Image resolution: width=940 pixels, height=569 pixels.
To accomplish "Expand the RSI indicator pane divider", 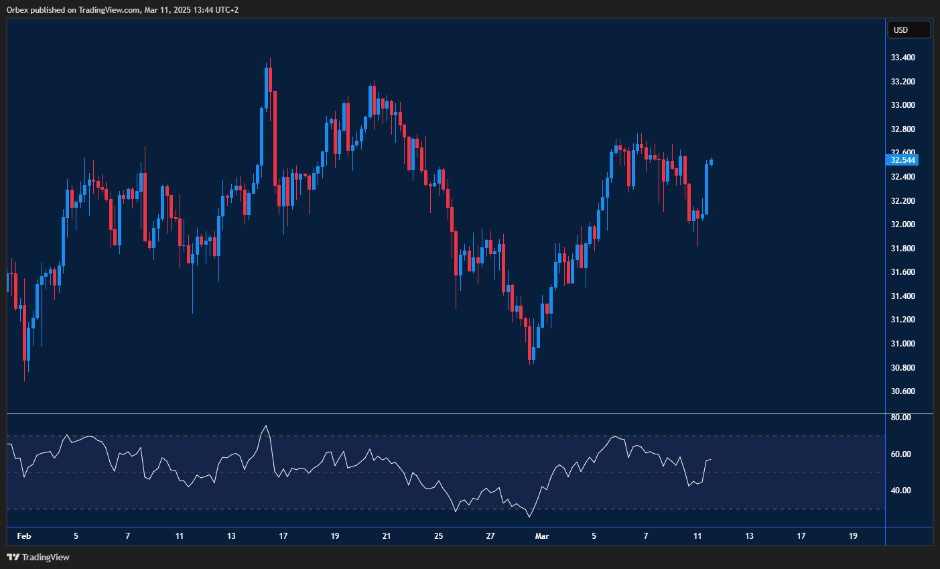I will tap(442, 412).
